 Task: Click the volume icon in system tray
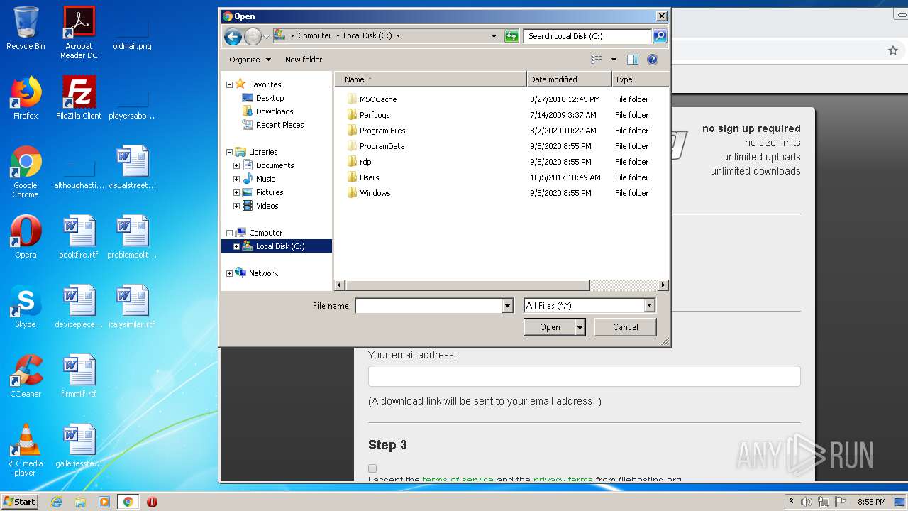coord(807,502)
